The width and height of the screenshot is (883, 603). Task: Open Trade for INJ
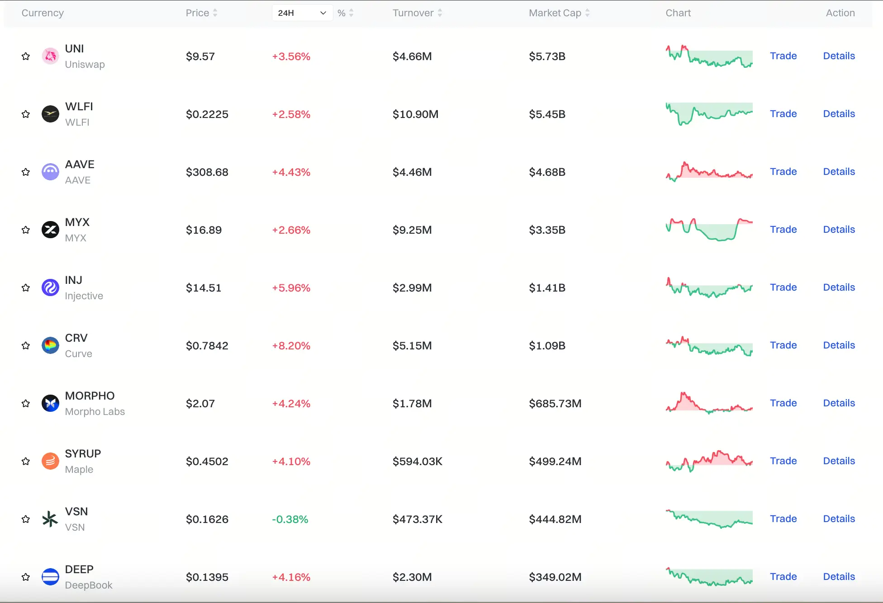(x=783, y=287)
